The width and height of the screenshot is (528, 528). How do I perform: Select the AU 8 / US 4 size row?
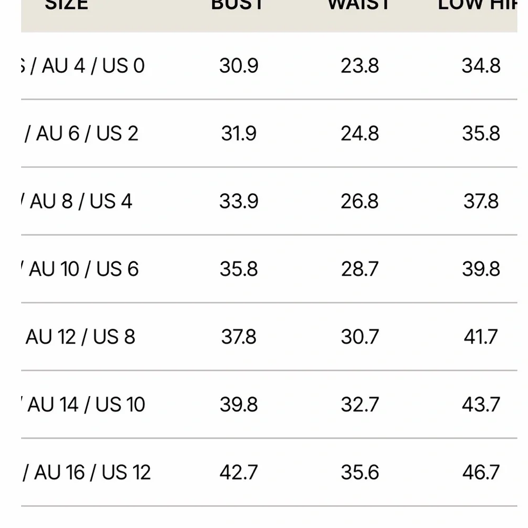269,201
